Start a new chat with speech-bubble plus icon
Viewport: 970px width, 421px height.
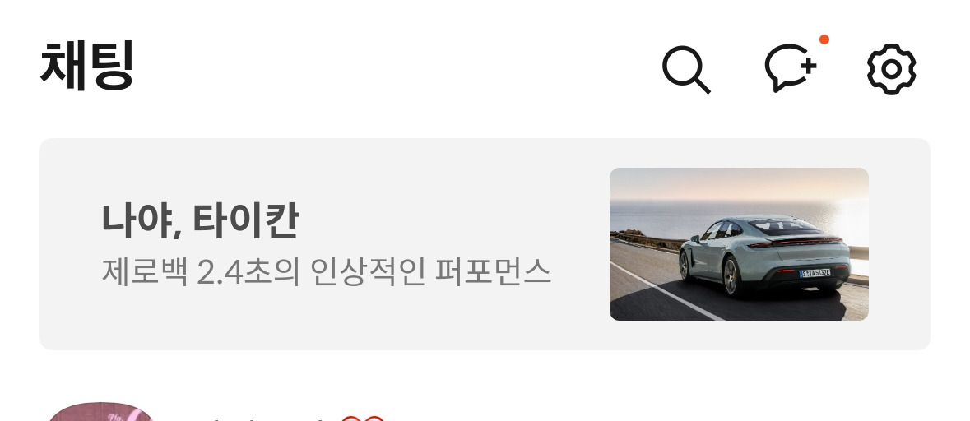[x=790, y=68]
